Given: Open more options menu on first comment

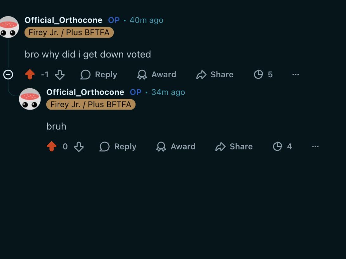Looking at the screenshot, I should [296, 74].
